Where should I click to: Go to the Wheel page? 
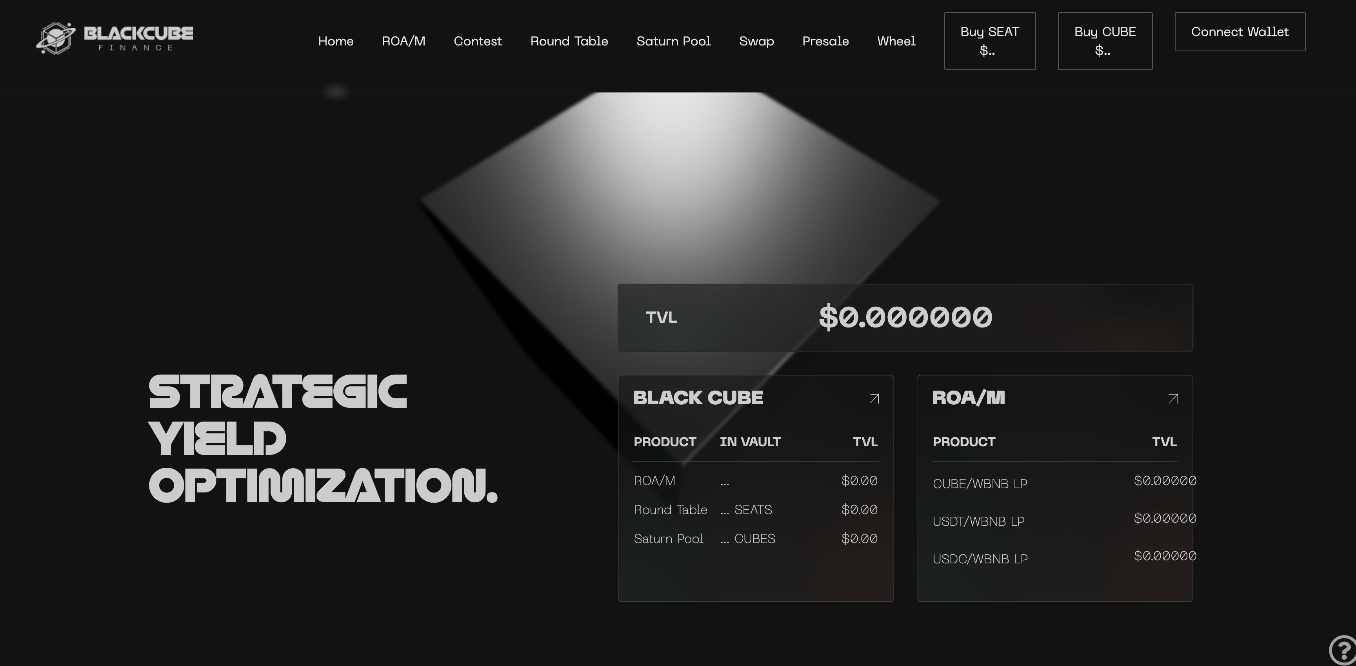896,41
